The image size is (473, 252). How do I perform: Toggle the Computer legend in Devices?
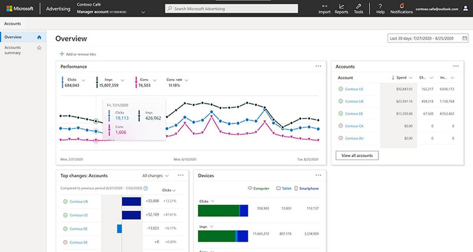(x=258, y=189)
